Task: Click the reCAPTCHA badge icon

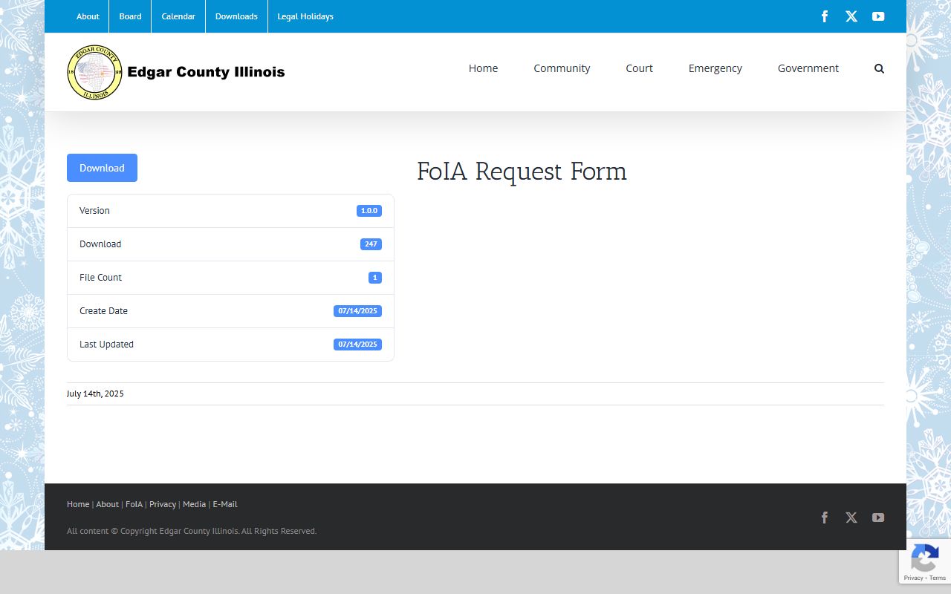Action: click(924, 557)
